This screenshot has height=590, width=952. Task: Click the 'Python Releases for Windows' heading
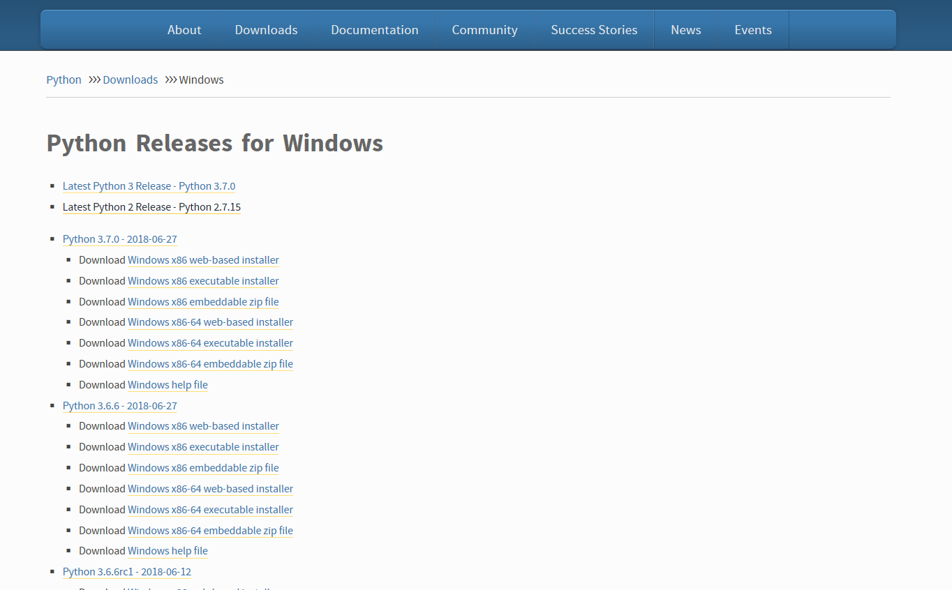point(215,143)
